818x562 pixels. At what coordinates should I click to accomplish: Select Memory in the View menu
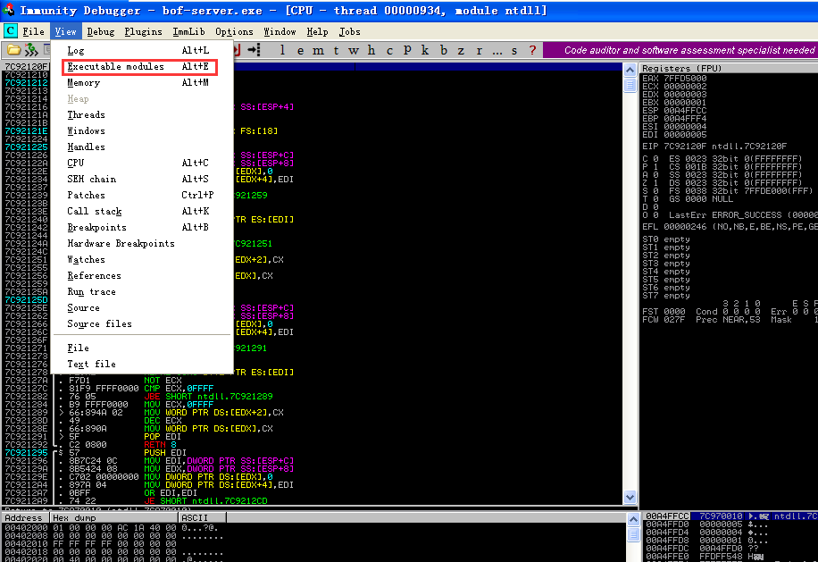(x=142, y=82)
